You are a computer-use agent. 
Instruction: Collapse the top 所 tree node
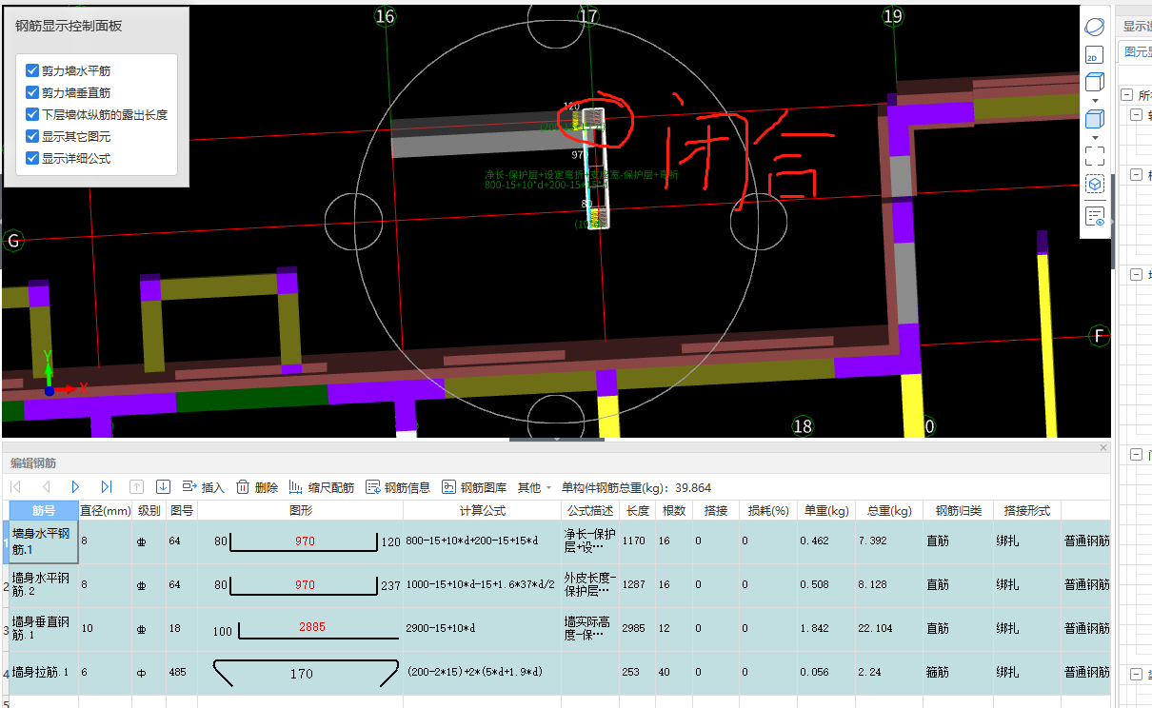pyautogui.click(x=1126, y=94)
